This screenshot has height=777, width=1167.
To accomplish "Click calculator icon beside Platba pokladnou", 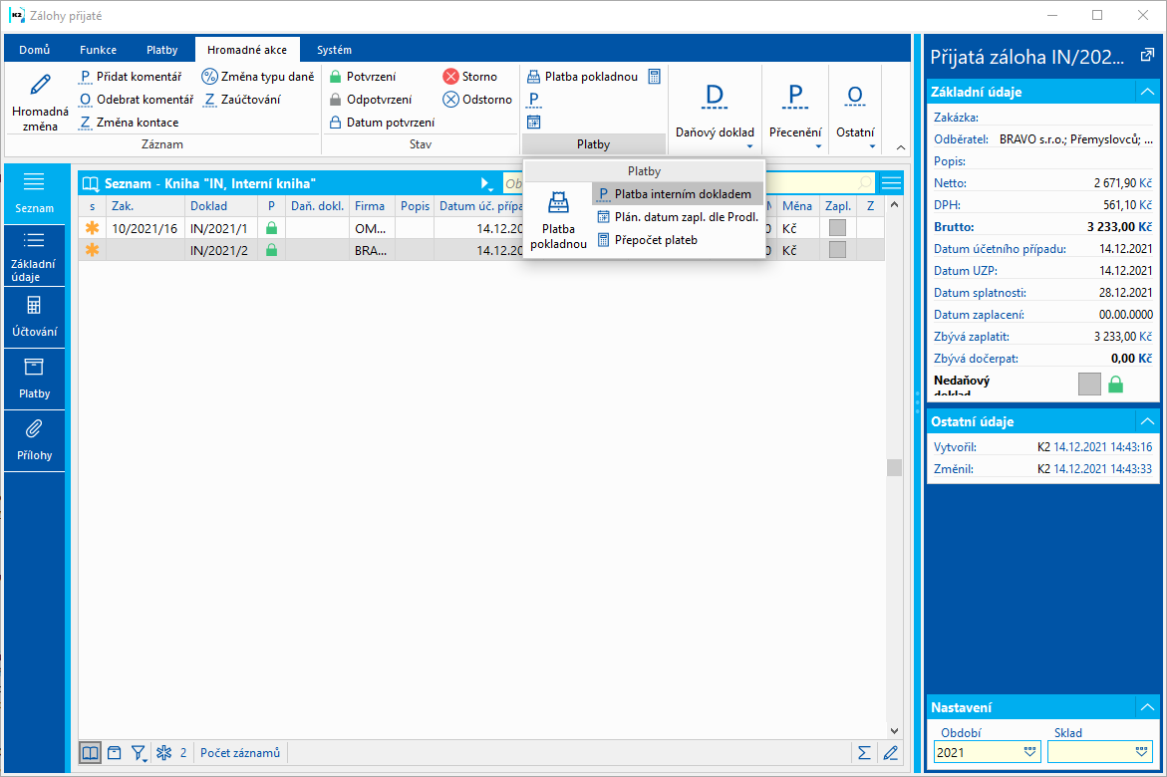I will click(654, 77).
